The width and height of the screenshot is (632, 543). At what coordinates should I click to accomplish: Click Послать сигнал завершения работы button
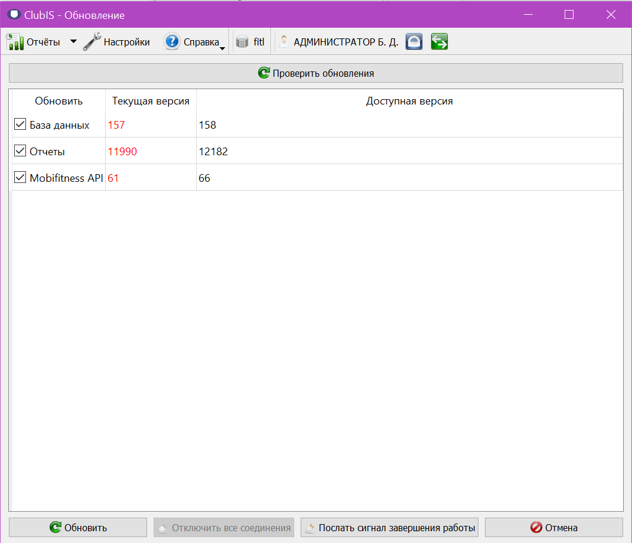click(389, 527)
